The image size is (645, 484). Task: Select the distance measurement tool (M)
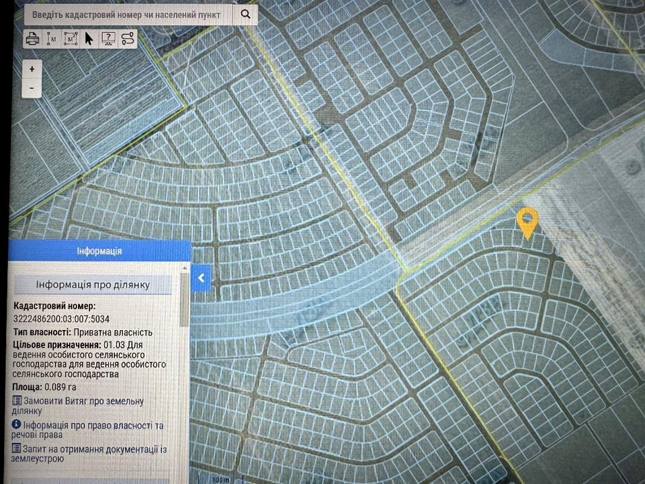click(x=51, y=39)
